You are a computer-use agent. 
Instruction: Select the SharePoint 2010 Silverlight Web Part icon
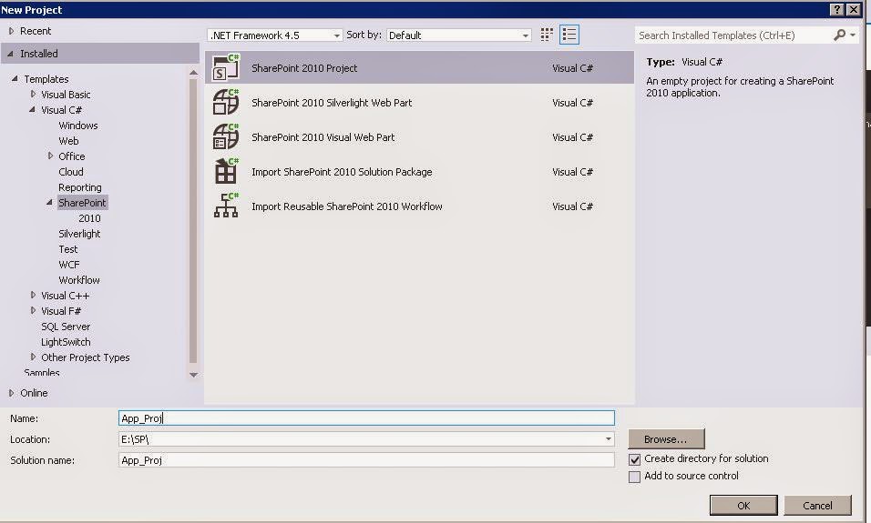pyautogui.click(x=226, y=102)
